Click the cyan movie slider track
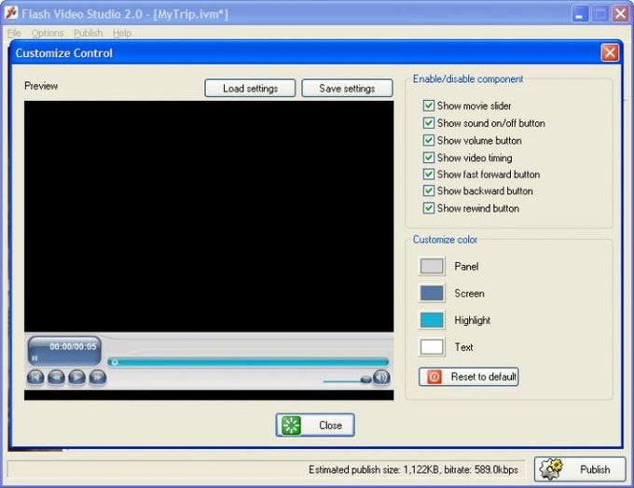This screenshot has height=488, width=634. tap(248, 362)
